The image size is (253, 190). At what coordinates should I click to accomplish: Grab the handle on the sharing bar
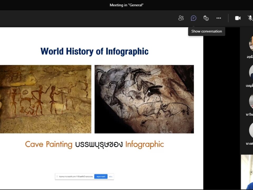coord(57,177)
